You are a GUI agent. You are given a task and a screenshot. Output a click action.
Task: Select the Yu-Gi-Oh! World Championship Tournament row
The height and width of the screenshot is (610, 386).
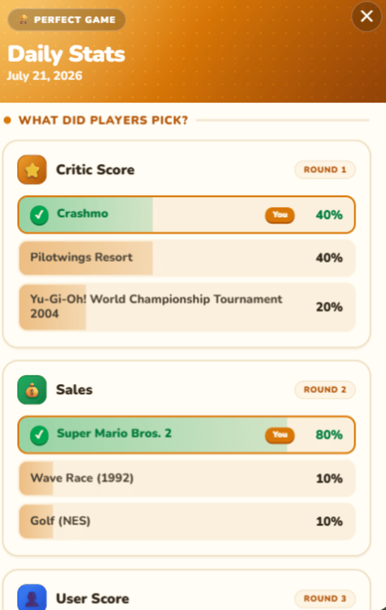tap(187, 307)
